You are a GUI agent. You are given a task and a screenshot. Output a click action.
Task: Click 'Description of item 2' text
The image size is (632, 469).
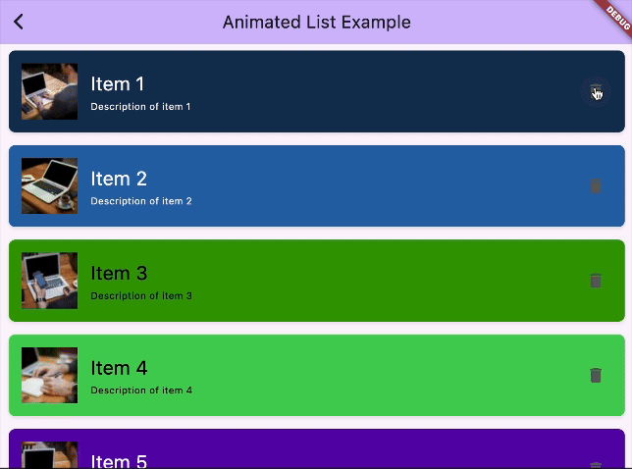(x=140, y=201)
